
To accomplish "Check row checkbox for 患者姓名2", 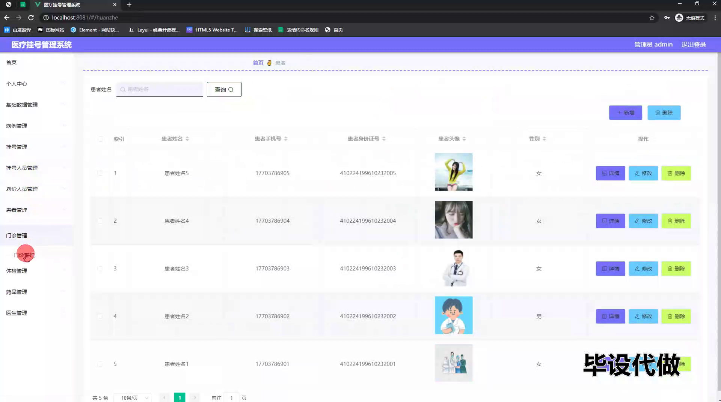I will [x=100, y=316].
